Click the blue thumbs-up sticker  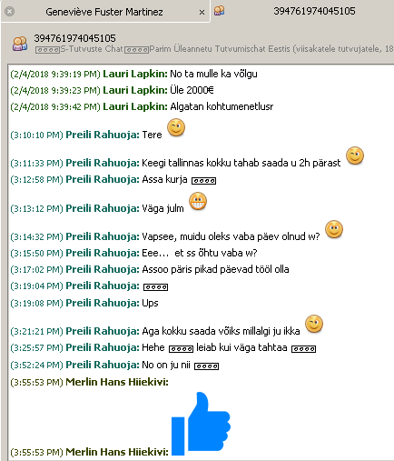(x=201, y=424)
